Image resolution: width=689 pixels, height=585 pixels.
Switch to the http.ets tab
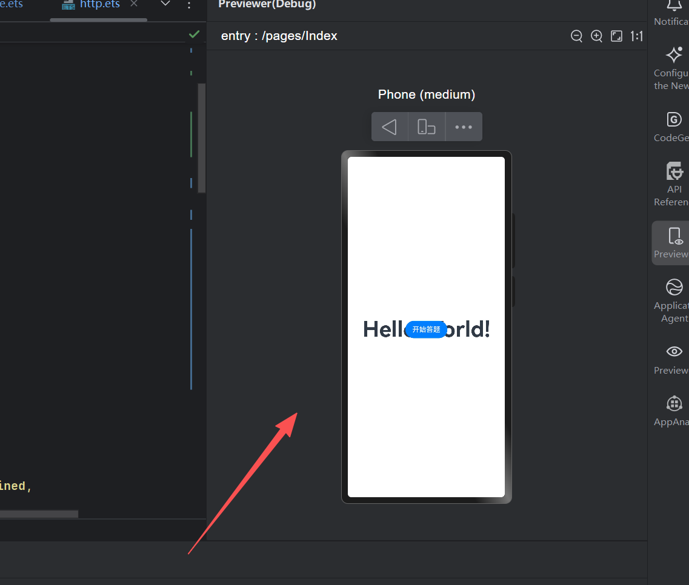coord(99,5)
